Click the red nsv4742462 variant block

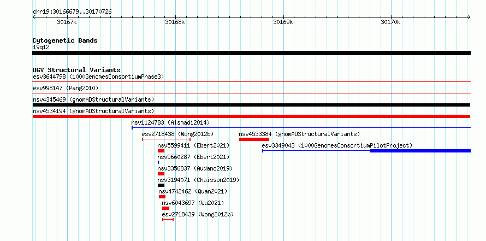162,197
